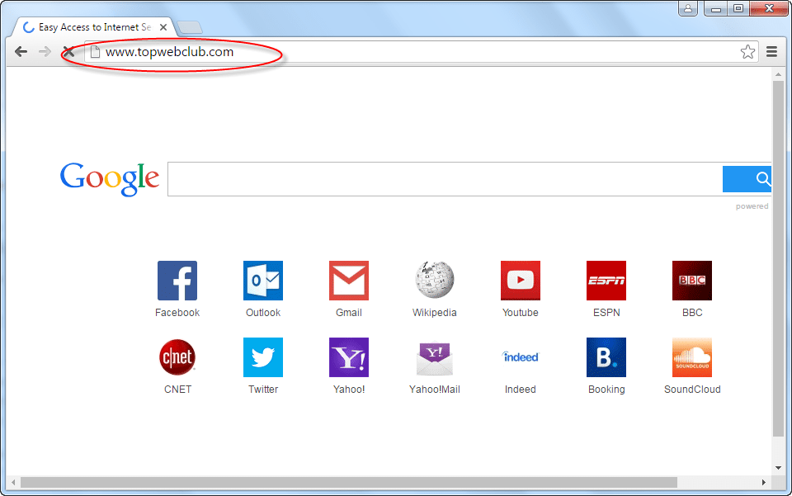This screenshot has width=792, height=496.
Task: Open the Facebook shortcut icon
Action: point(177,281)
